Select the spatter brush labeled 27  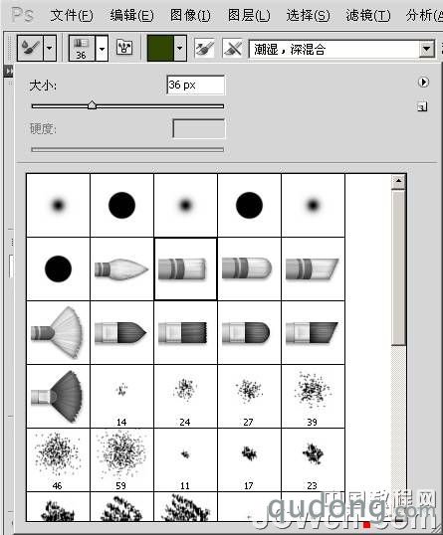249,396
